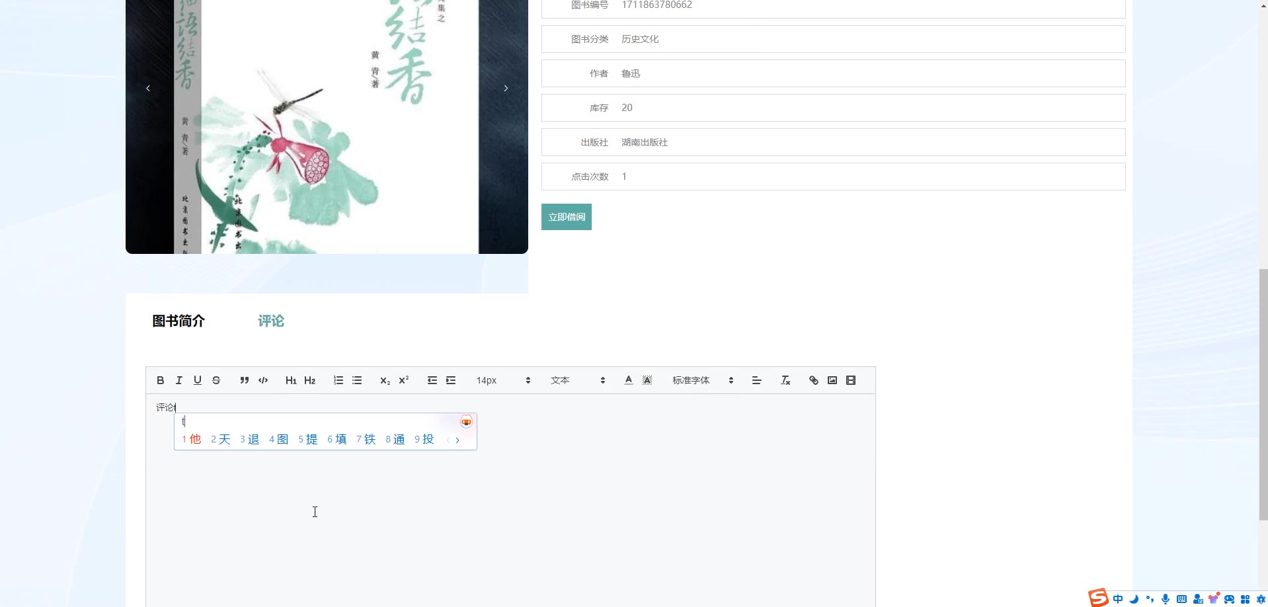Image resolution: width=1268 pixels, height=607 pixels.
Task: Click the publisher value 湖南出版社
Action: pyautogui.click(x=645, y=142)
